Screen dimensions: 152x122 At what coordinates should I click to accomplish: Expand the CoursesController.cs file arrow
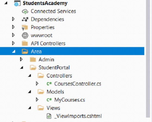click(x=37, y=84)
